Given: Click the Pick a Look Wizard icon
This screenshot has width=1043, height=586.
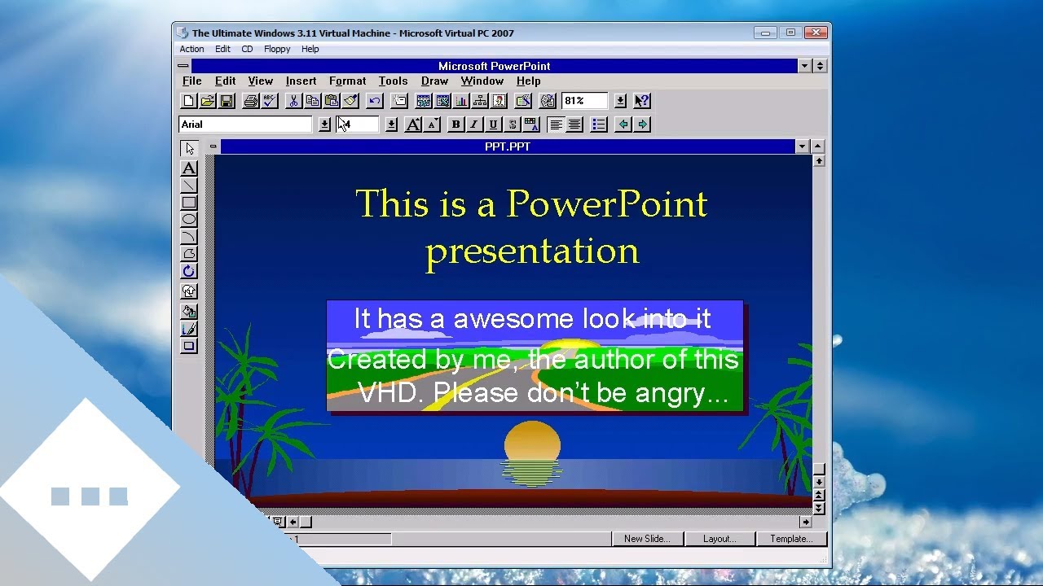Looking at the screenshot, I should [x=523, y=101].
